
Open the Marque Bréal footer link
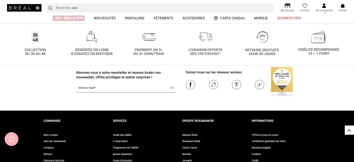point(190,135)
